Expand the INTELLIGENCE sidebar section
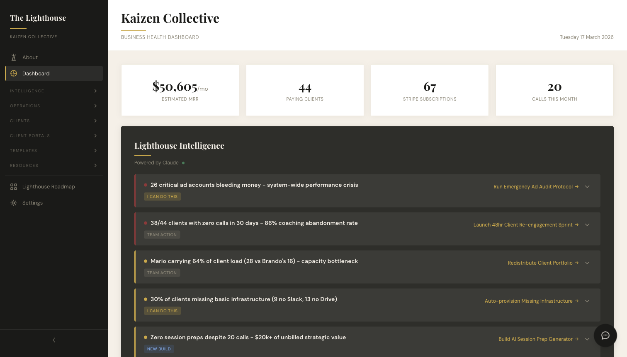 95,91
